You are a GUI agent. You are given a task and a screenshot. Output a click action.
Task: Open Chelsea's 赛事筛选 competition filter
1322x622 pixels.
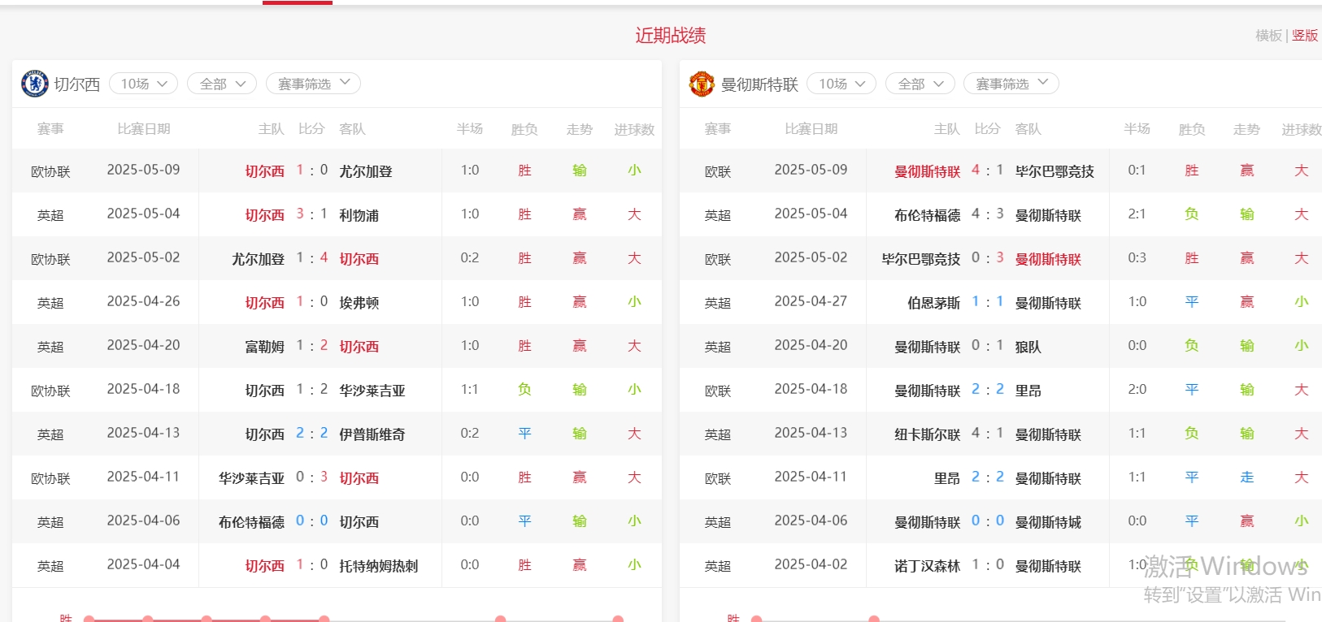313,84
